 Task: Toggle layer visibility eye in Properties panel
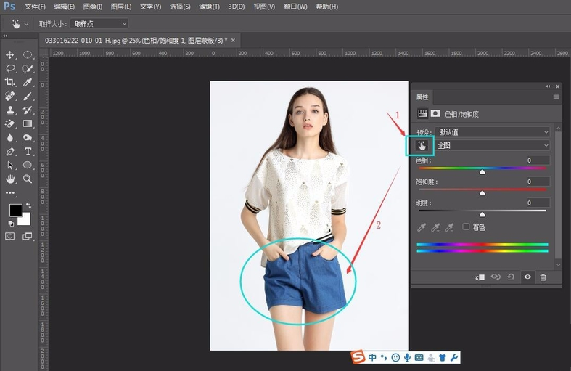point(527,277)
